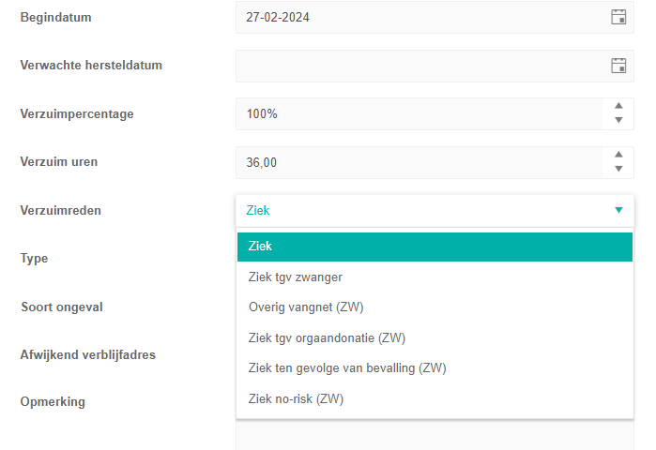This screenshot has height=450, width=656.
Task: Click the Verzuimreden combo box showing Ziek
Action: [x=435, y=211]
